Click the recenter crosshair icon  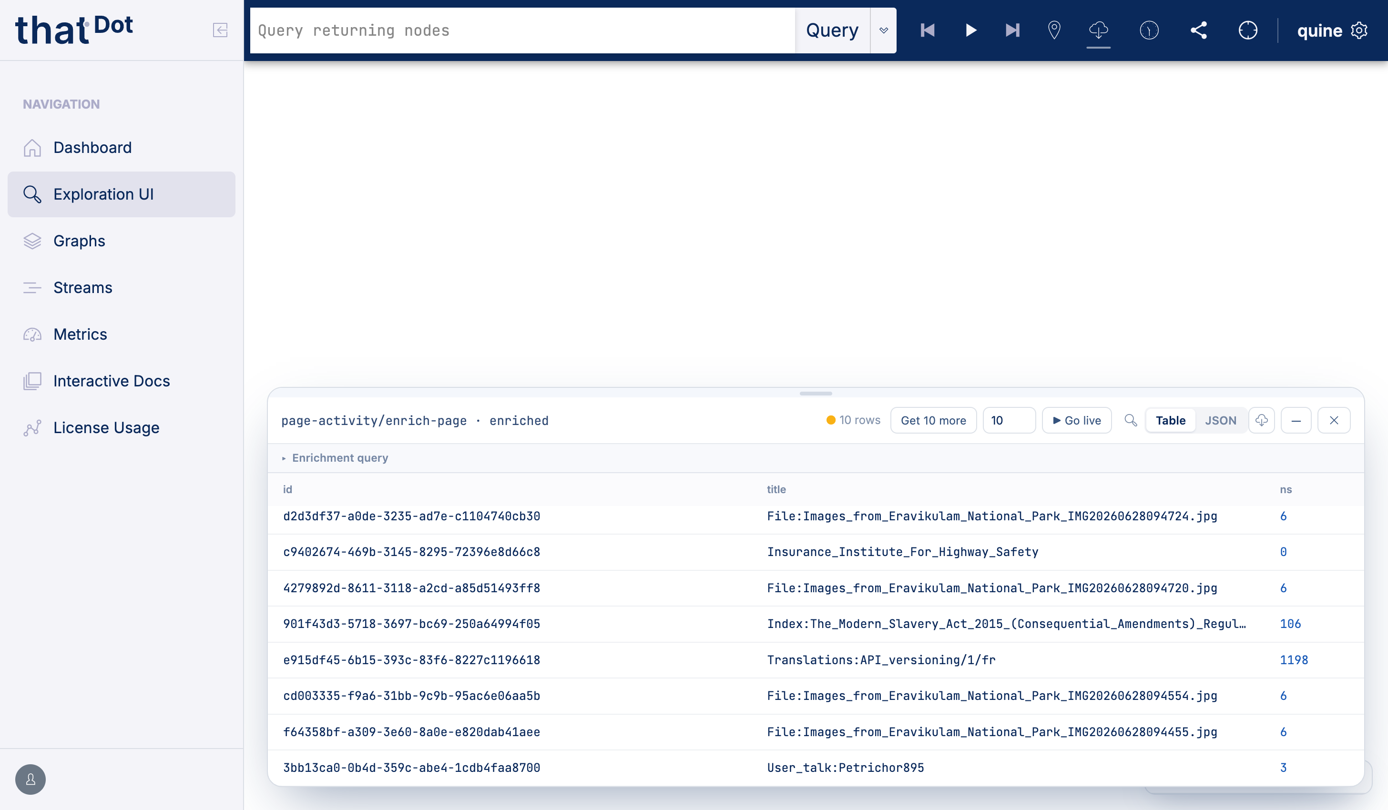(x=1248, y=30)
